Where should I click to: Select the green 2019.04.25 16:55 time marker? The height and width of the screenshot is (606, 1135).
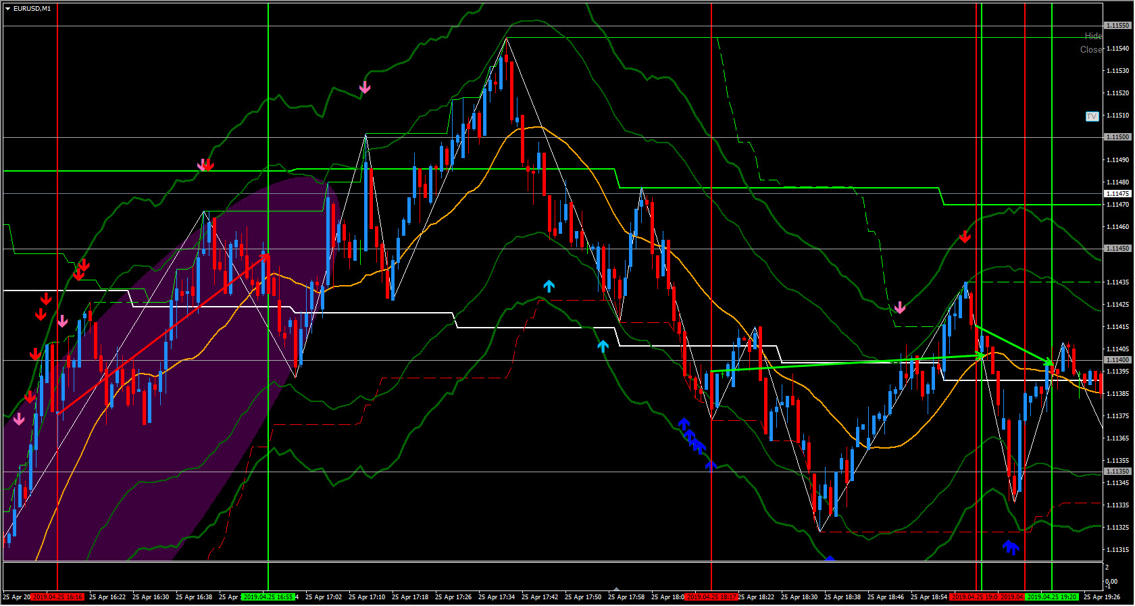(x=268, y=597)
